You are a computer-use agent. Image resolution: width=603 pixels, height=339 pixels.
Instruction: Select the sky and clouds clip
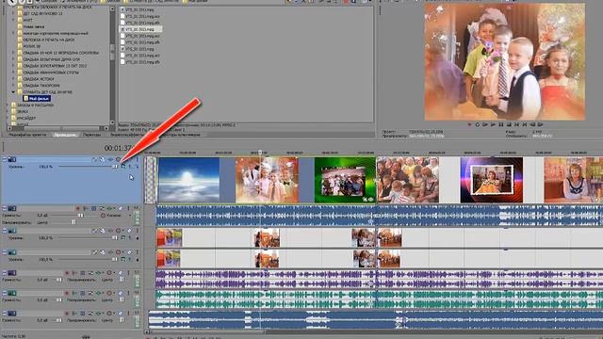point(188,180)
